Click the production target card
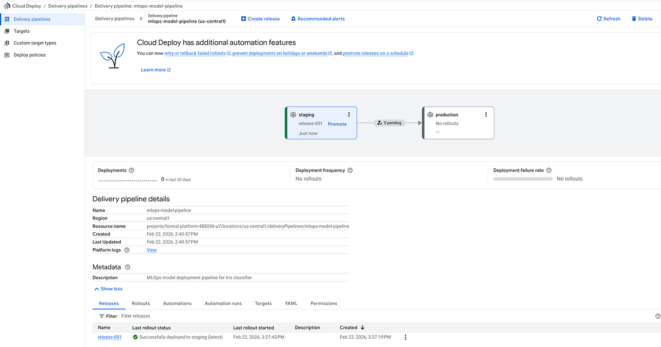 (x=458, y=123)
